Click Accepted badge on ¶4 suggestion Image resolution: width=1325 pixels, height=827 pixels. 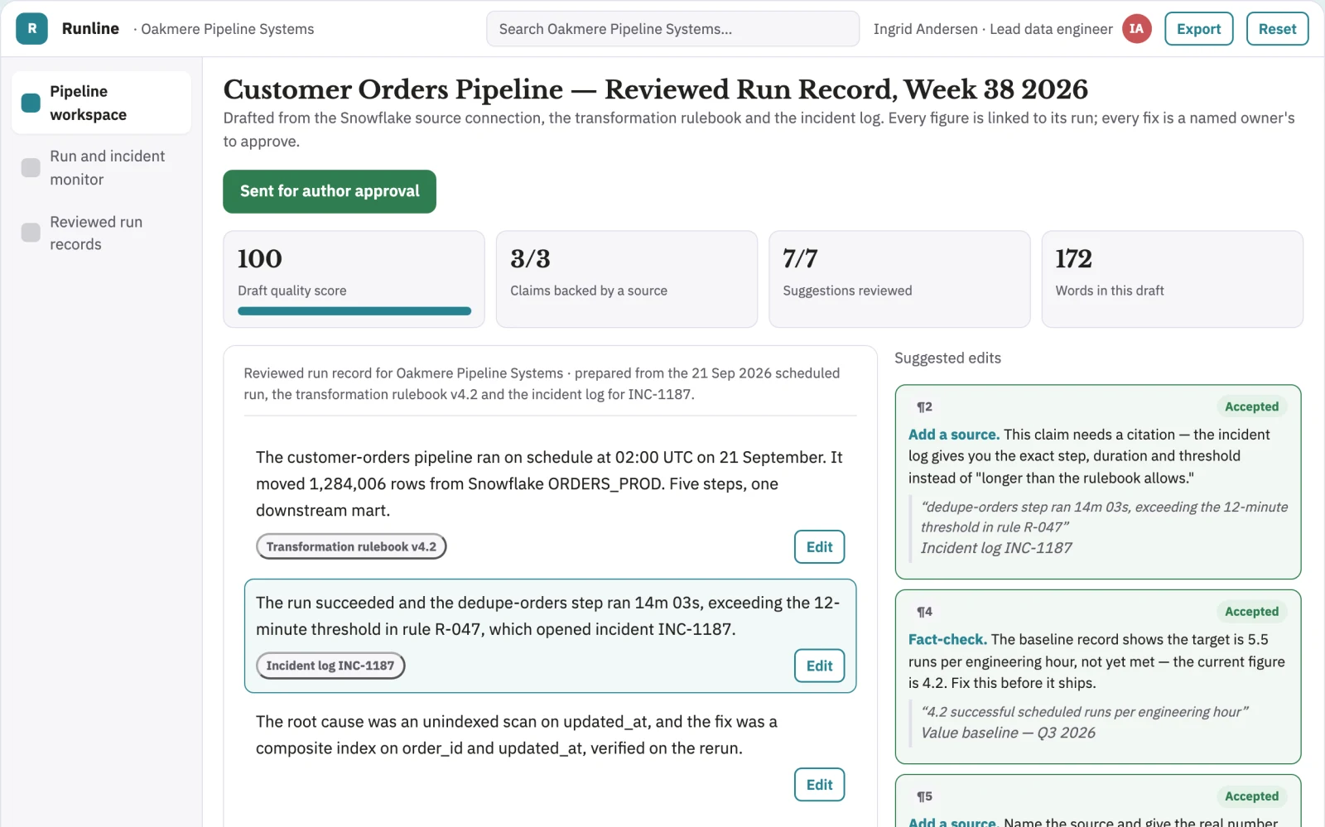click(1251, 612)
